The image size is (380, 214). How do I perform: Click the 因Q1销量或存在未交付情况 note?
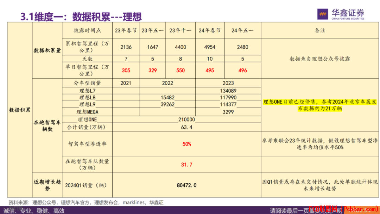pyautogui.click(x=320, y=185)
